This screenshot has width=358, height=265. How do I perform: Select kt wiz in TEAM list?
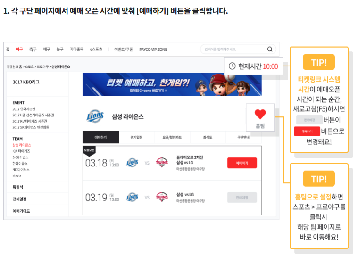coord(17,176)
